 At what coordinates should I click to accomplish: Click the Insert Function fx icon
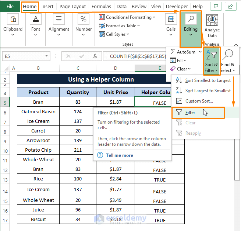click(x=95, y=56)
